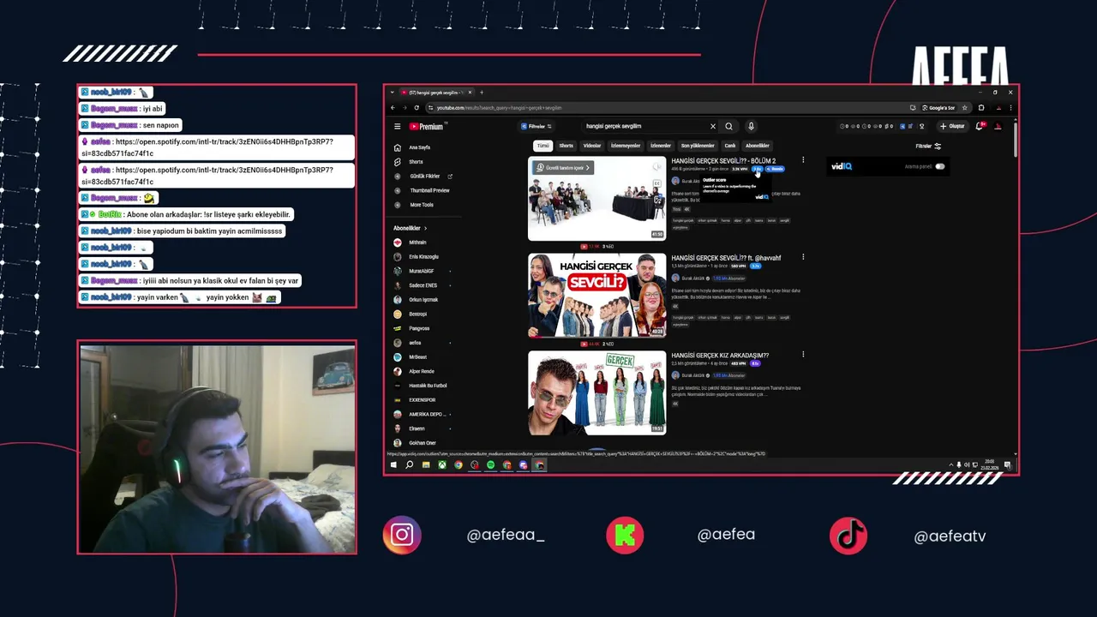Open Filtreler filter options on right

click(x=929, y=147)
